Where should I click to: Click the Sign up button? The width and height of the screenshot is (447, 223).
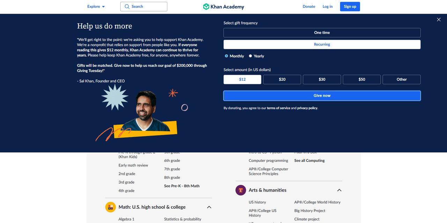tap(350, 7)
